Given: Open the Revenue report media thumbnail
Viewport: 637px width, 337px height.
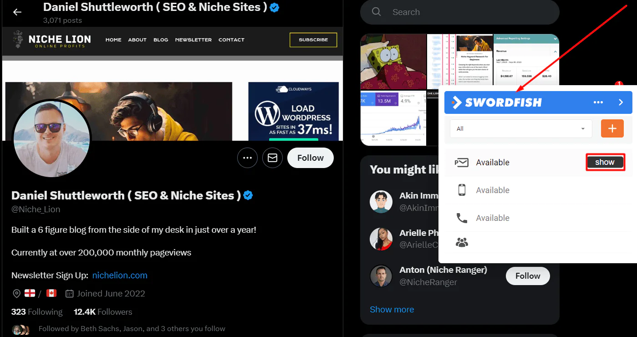Looking at the screenshot, I should coord(526,59).
